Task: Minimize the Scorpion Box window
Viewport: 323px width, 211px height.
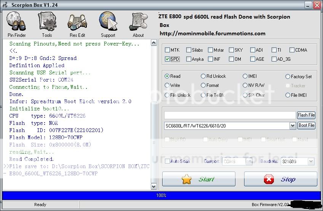Action: (308, 5)
